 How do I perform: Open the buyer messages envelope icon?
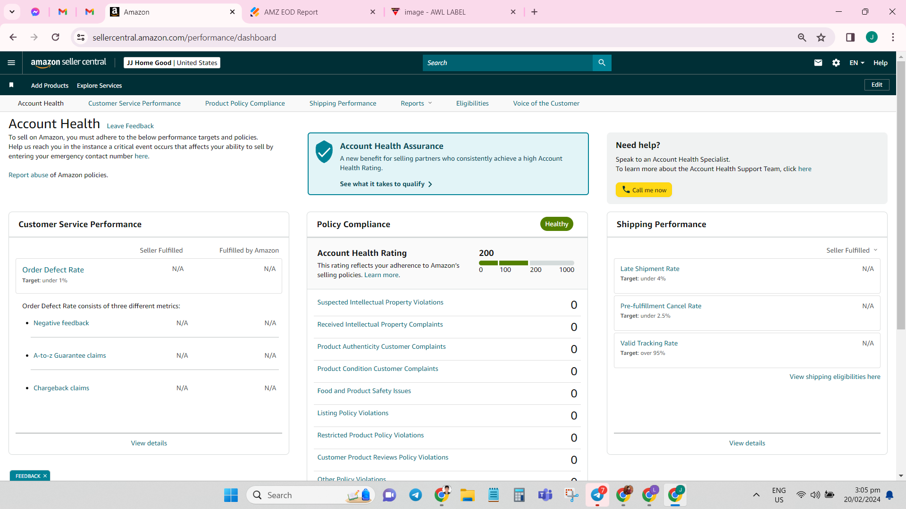818,63
